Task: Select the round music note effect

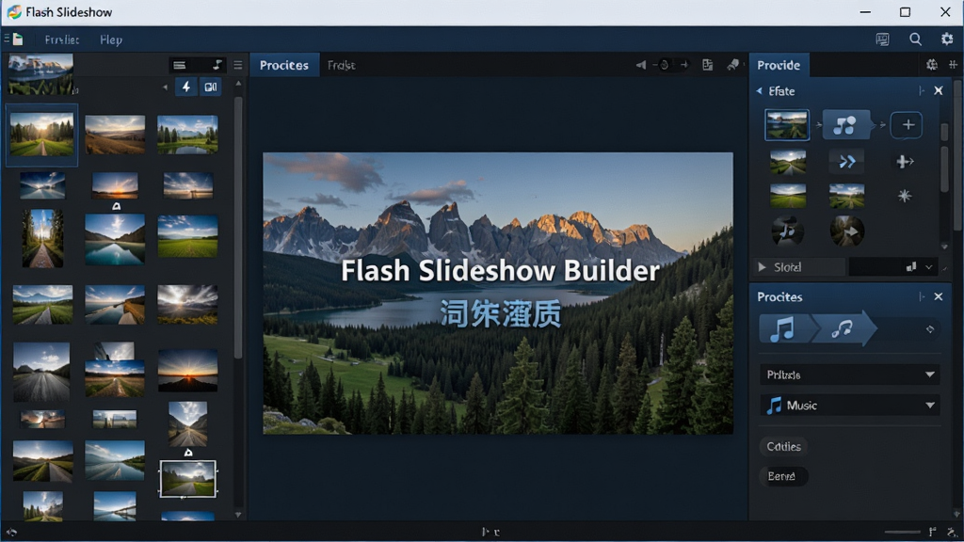Action: (788, 231)
